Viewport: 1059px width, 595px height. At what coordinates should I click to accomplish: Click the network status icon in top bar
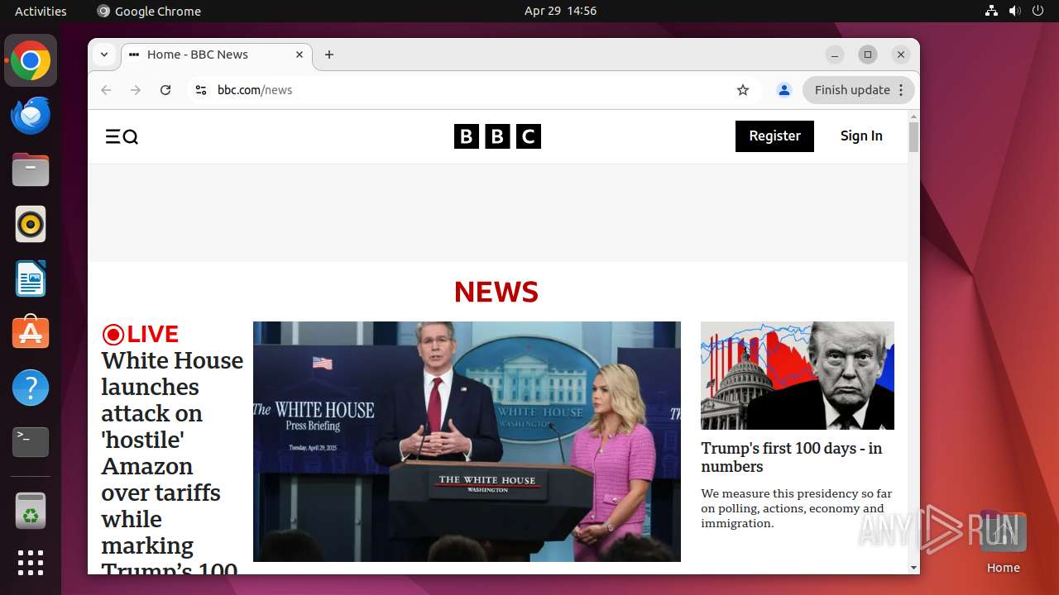[991, 11]
